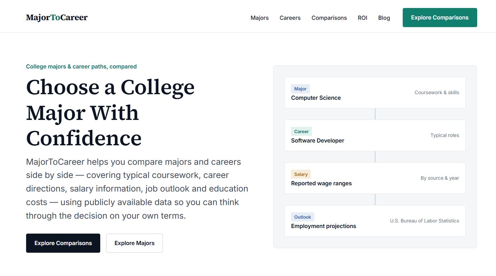
Task: Open the Computer Science card
Action: [375, 92]
